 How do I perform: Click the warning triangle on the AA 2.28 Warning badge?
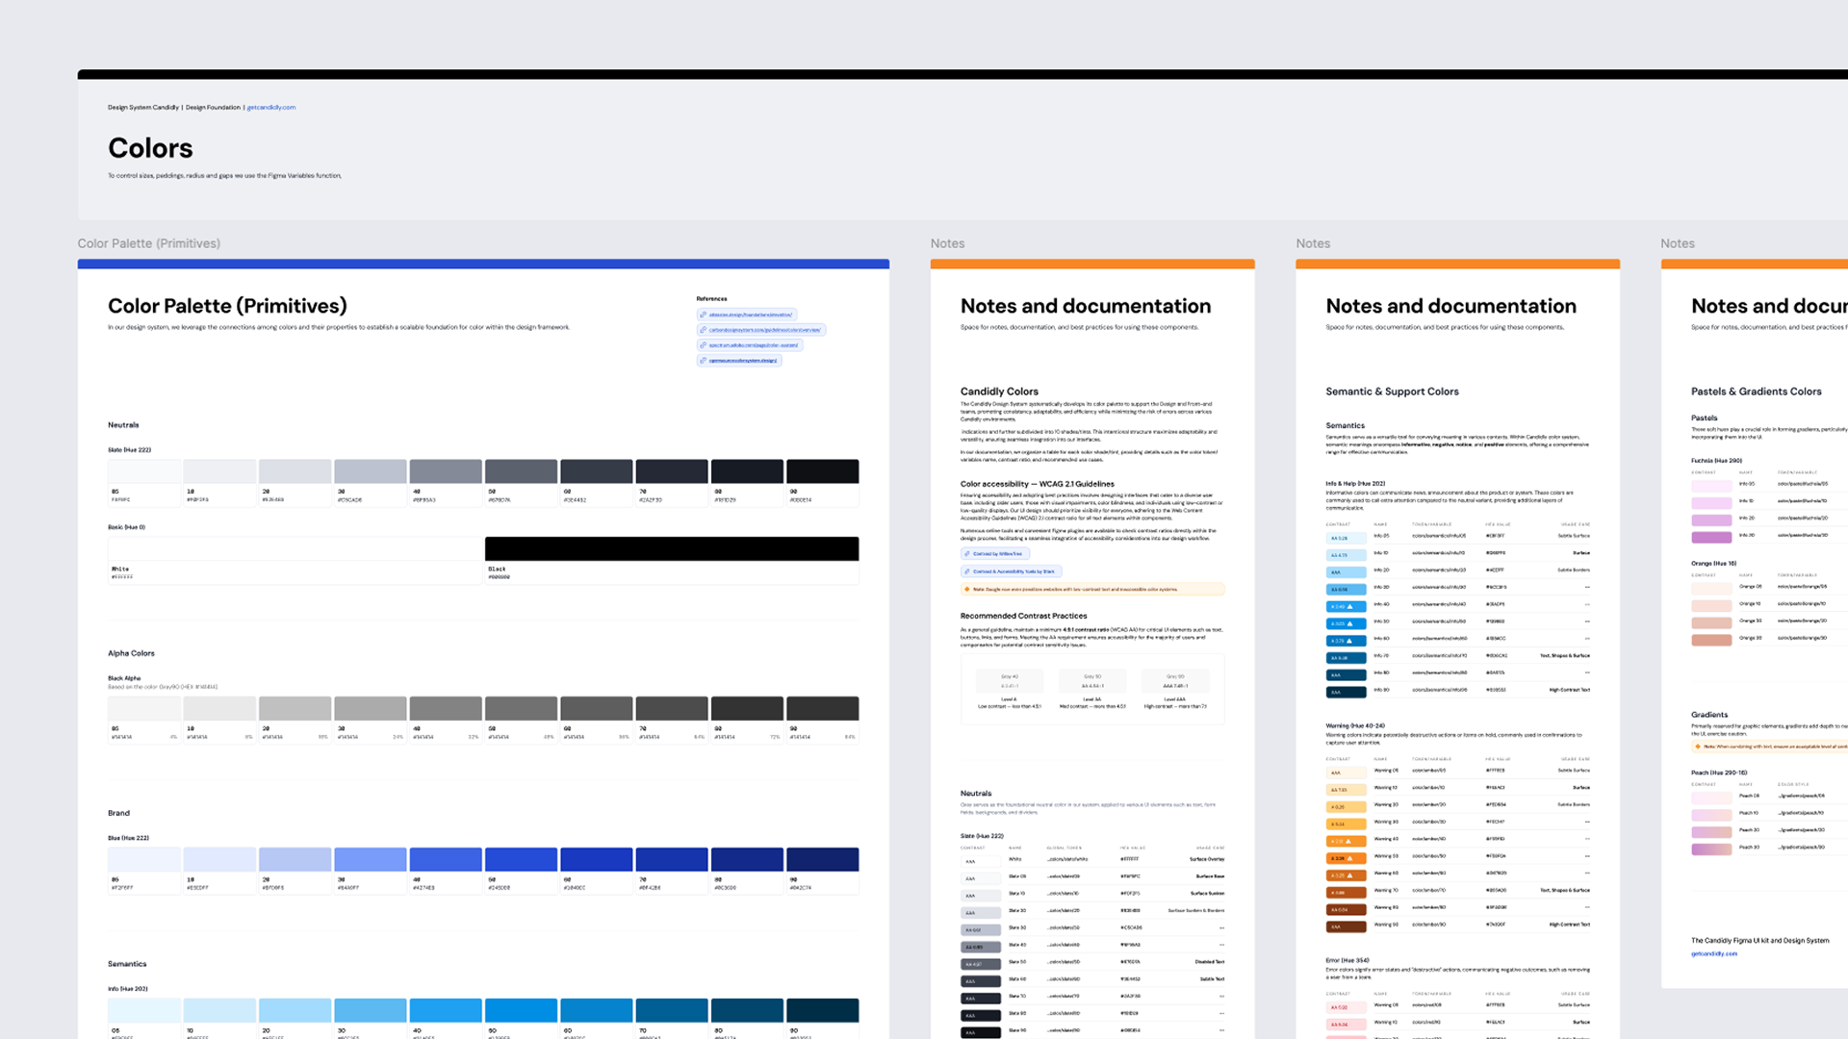pyautogui.click(x=1350, y=858)
